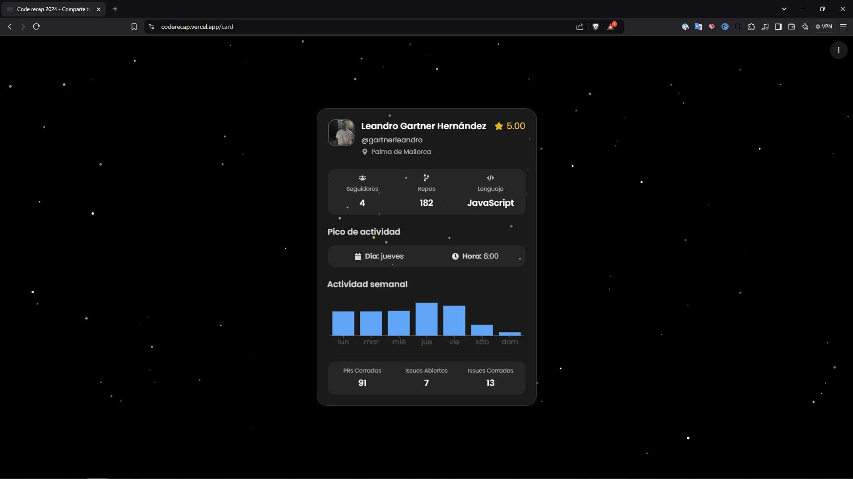Open the Google Translate extension
This screenshot has height=479, width=853.
(698, 27)
